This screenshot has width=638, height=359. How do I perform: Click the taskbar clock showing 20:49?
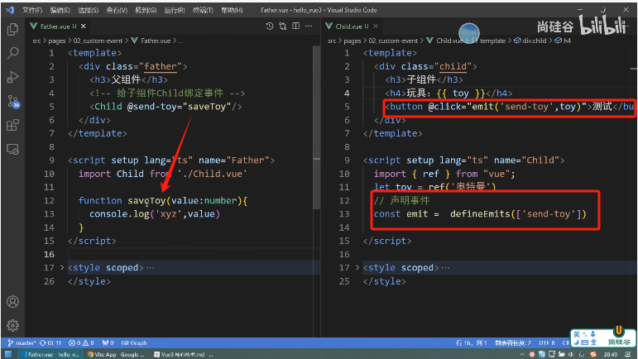[611, 354]
